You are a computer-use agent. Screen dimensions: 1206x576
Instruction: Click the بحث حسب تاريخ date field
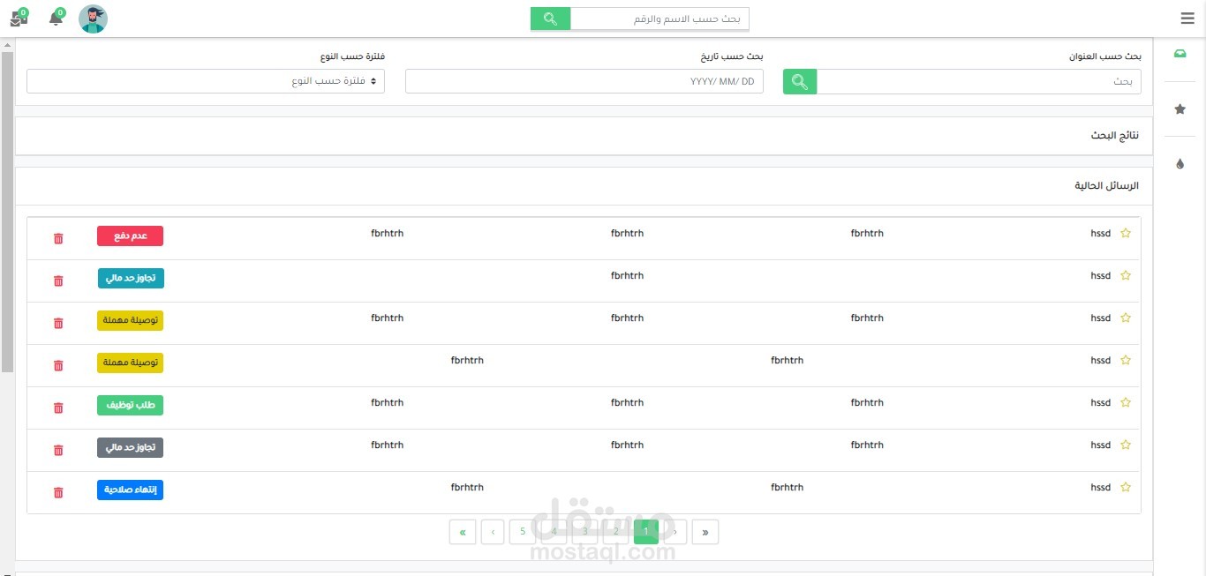point(584,81)
